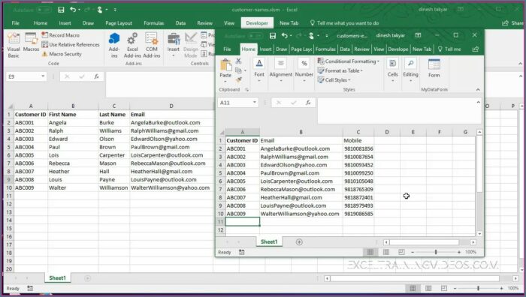Select column C header in front window
This screenshot has width=526, height=297.
358,132
